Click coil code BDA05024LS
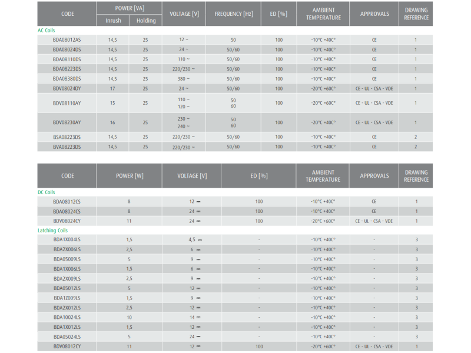Viewport: 471px width, 353px height. 67,337
